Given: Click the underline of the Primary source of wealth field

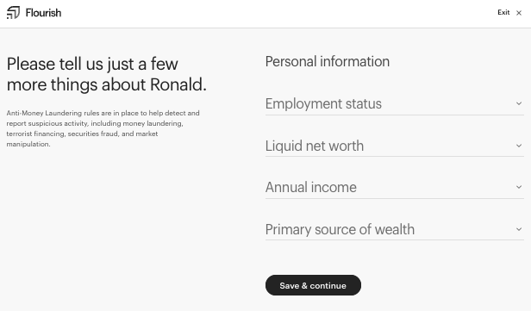Looking at the screenshot, I should pyautogui.click(x=395, y=240).
